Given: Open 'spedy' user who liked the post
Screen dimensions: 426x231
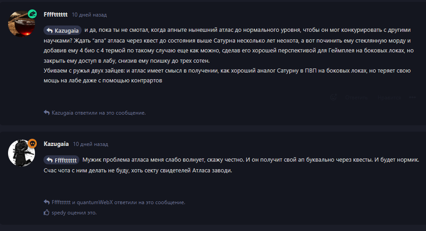Looking at the screenshot, I should [58, 213].
